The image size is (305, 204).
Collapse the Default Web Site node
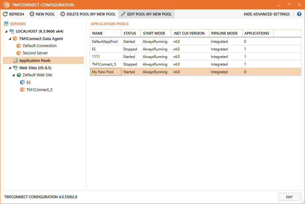pos(14,75)
